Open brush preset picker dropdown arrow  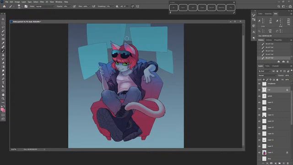22,6
